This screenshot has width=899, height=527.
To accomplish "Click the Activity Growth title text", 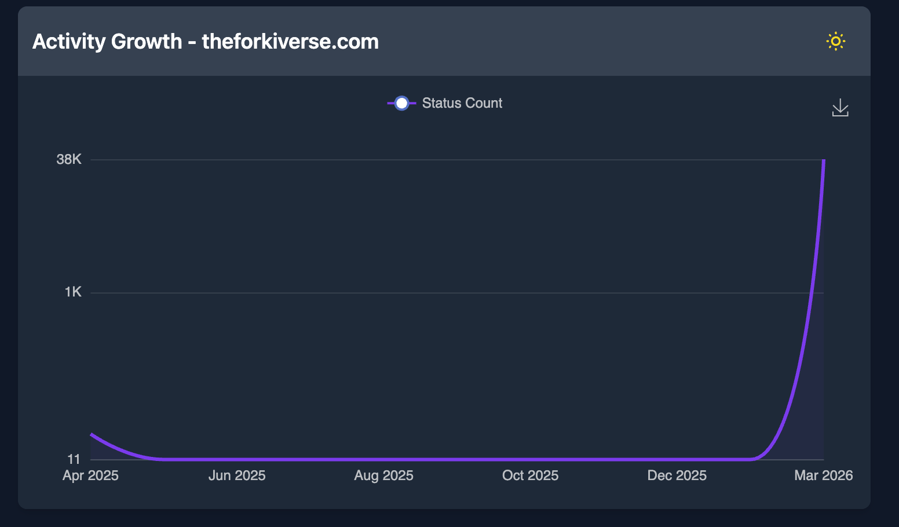I will pos(206,41).
